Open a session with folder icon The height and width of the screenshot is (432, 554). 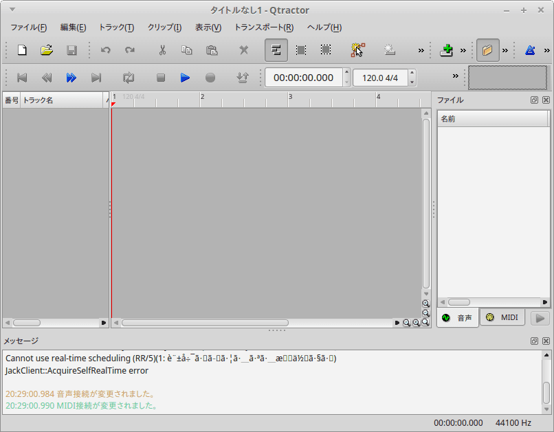tap(47, 50)
